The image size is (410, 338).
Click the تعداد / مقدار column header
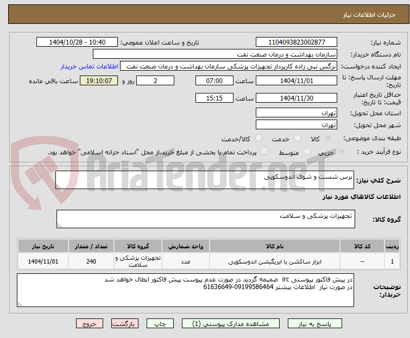(x=91, y=246)
